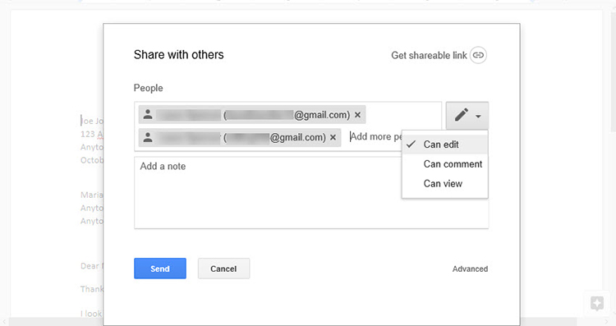Remove the second gmail recipient chip
This screenshot has height=326, width=616.
333,137
